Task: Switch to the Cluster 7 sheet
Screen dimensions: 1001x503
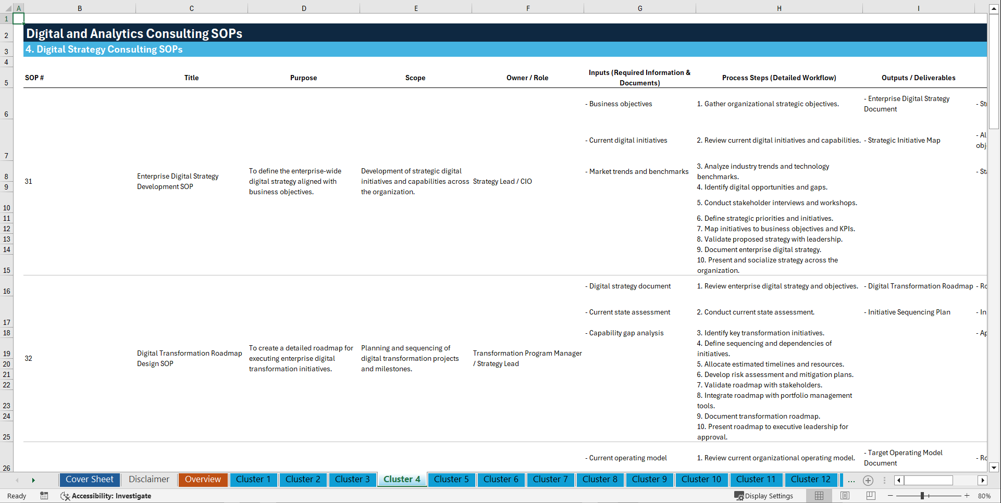Action: (550, 480)
